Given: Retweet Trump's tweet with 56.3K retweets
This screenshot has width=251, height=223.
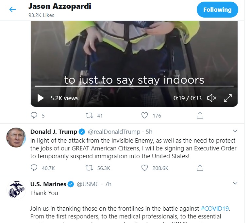Looking at the screenshot, I should 89,168.
